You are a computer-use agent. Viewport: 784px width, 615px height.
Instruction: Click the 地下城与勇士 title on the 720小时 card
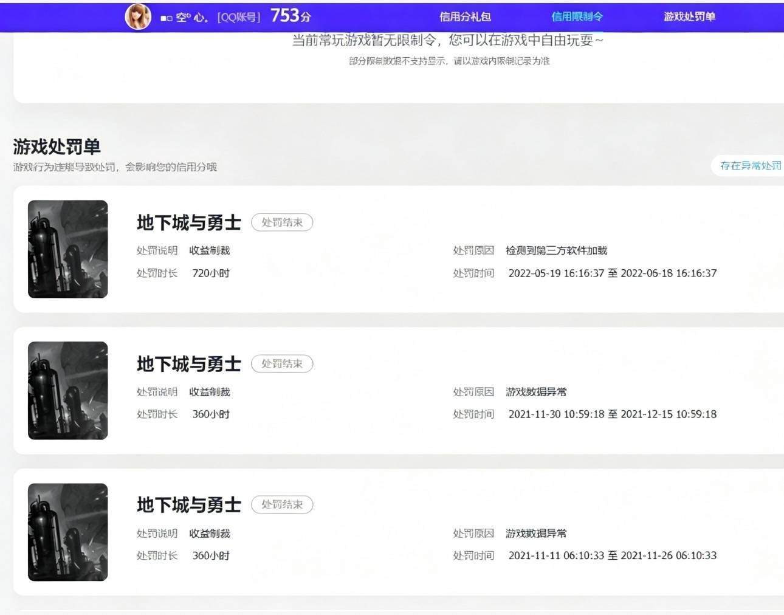tap(189, 223)
